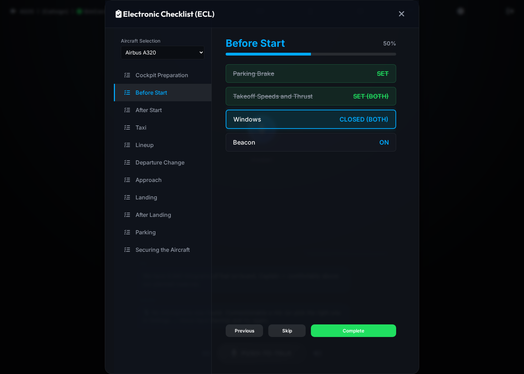Click the Before Start list icon
The image size is (524, 374).
pyautogui.click(x=127, y=93)
